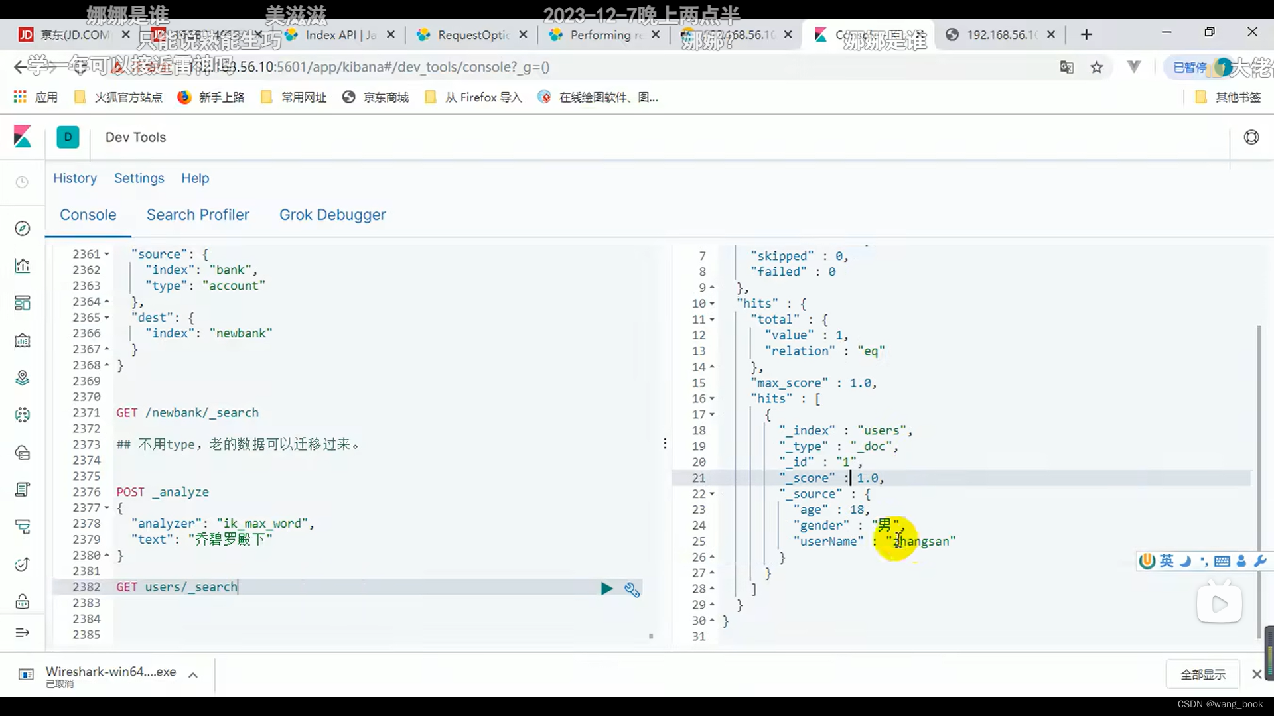Open Infrastructure icon in sidebar

22,453
